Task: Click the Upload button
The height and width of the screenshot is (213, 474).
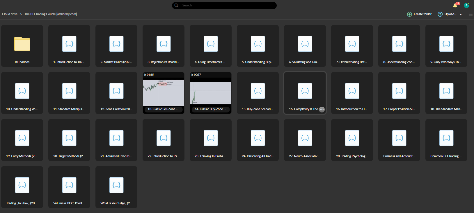Action: pyautogui.click(x=447, y=14)
